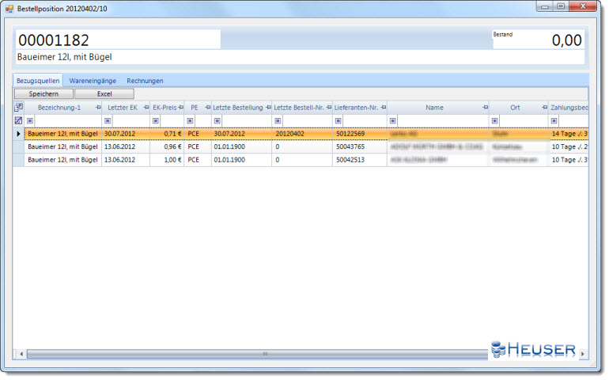Pin the Ort column header

point(543,107)
